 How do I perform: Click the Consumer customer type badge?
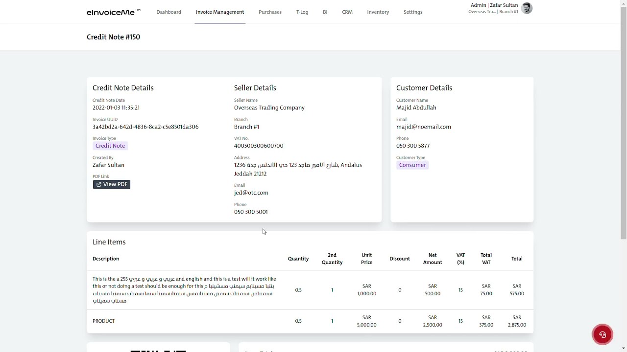412,165
